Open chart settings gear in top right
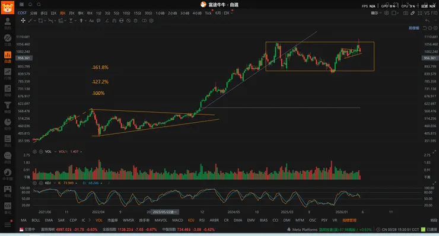The height and width of the screenshot is (236, 439). pyautogui.click(x=386, y=13)
